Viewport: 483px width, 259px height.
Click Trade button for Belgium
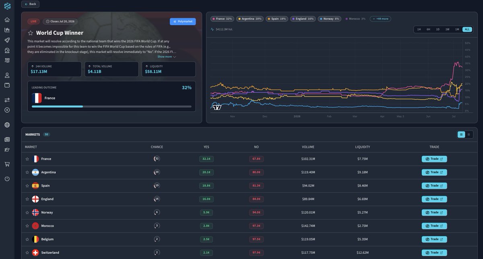click(434, 239)
